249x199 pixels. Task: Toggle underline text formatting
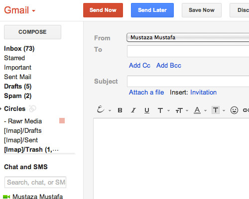pyautogui.click(x=147, y=110)
